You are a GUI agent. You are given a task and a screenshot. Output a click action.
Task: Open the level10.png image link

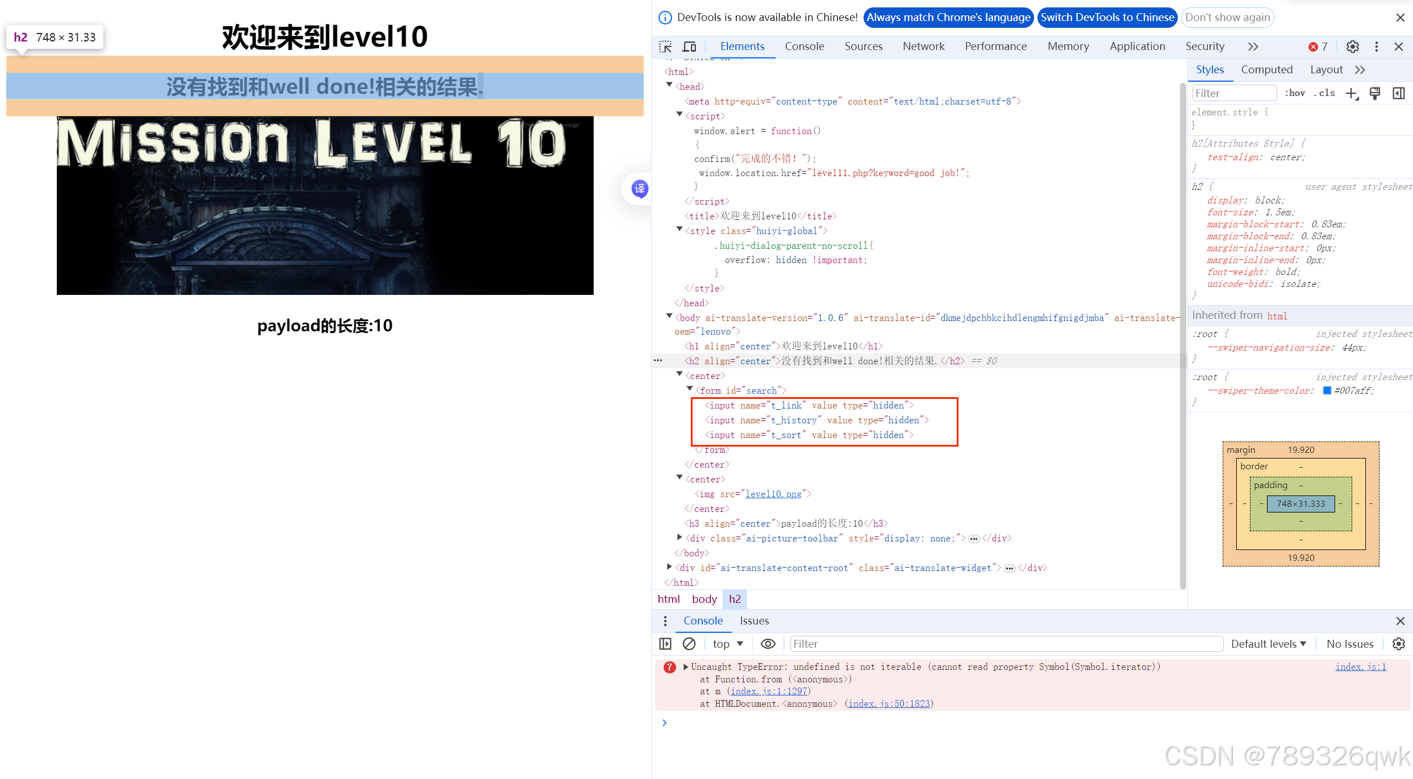[x=773, y=494]
